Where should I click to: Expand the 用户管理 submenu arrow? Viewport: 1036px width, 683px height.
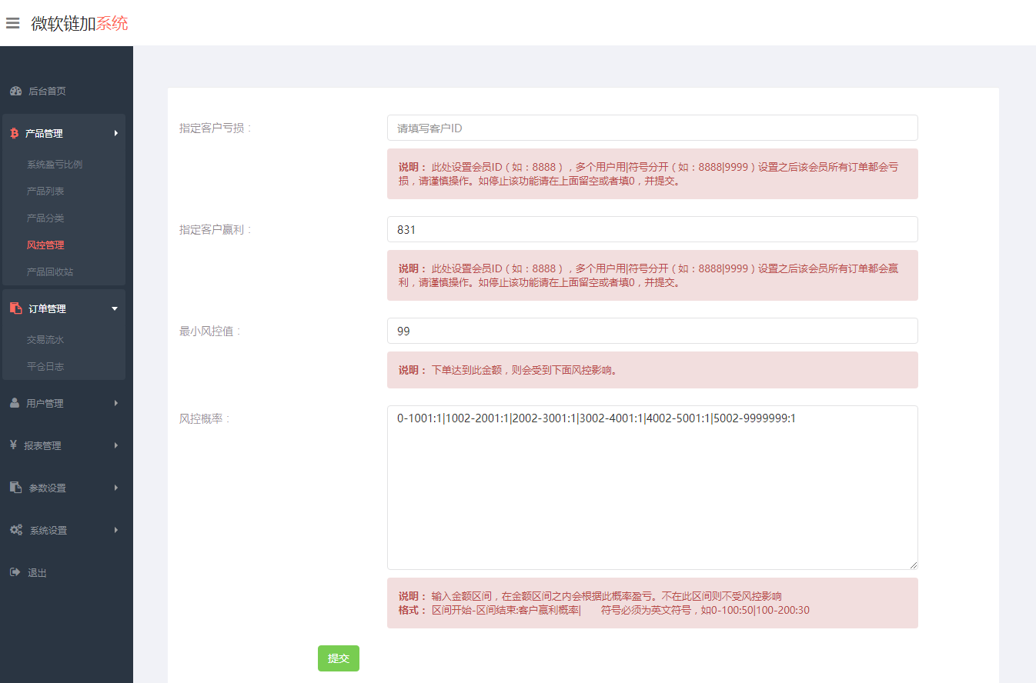click(x=116, y=403)
